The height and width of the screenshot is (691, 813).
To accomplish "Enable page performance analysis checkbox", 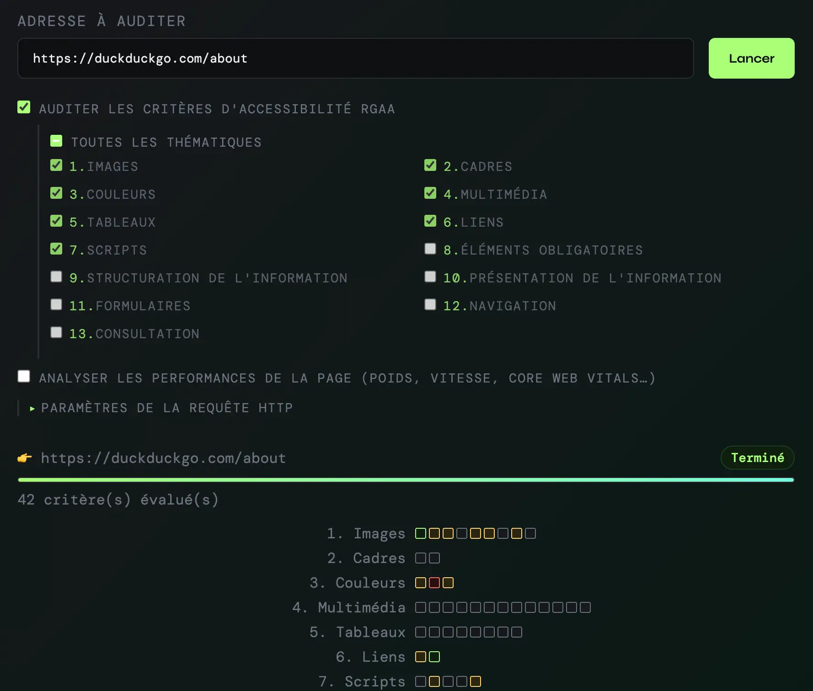I will (24, 377).
